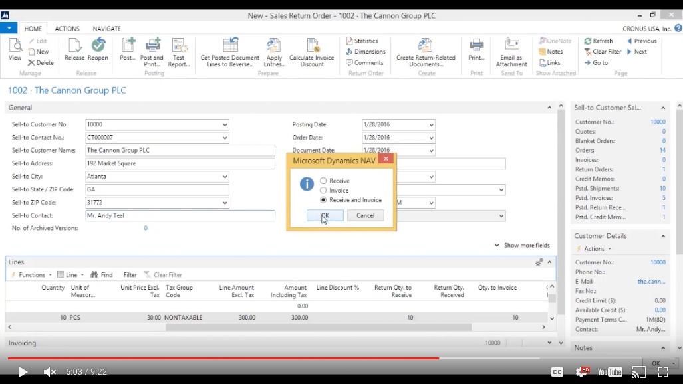The height and width of the screenshot is (384, 683).
Task: Click the Go to ribbon action
Action: tap(596, 62)
